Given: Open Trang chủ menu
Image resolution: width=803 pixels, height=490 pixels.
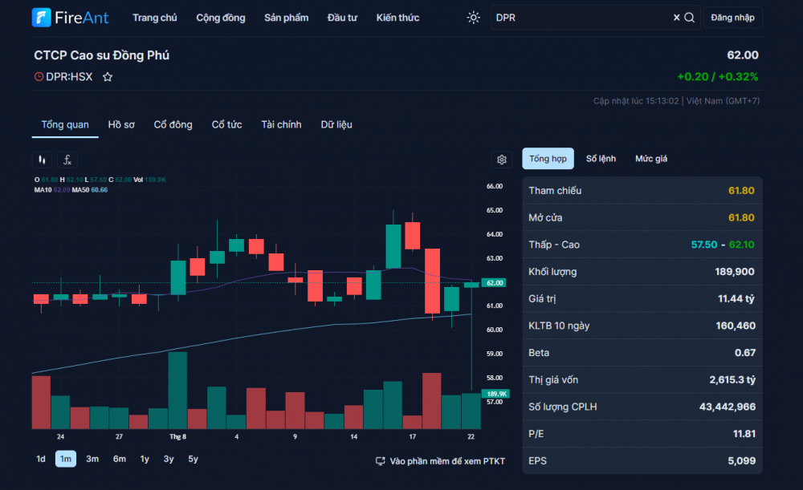Looking at the screenshot, I should 155,18.
